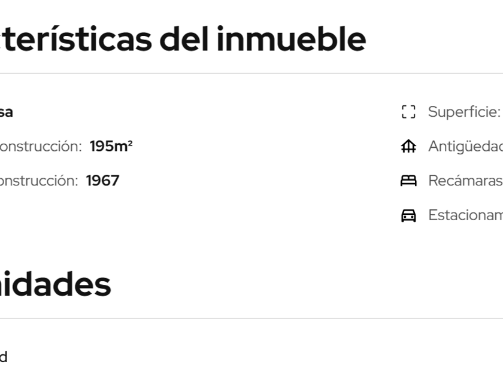Click the divider line below the property heading
The image size is (503, 377).
coord(251,74)
